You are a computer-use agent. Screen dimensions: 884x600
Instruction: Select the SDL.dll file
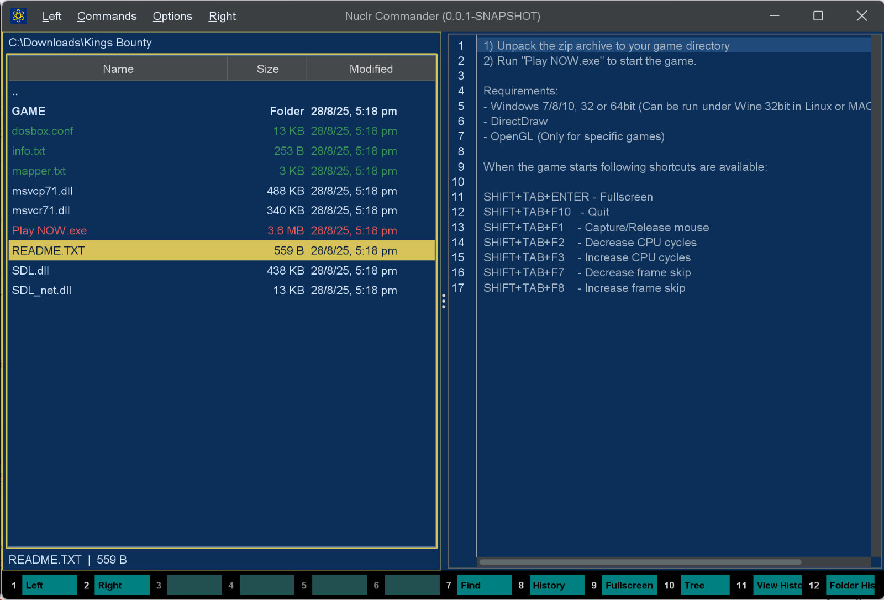[222, 270]
